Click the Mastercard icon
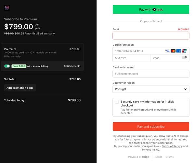Viewport: 195px width, 163px height. click(x=173, y=51)
